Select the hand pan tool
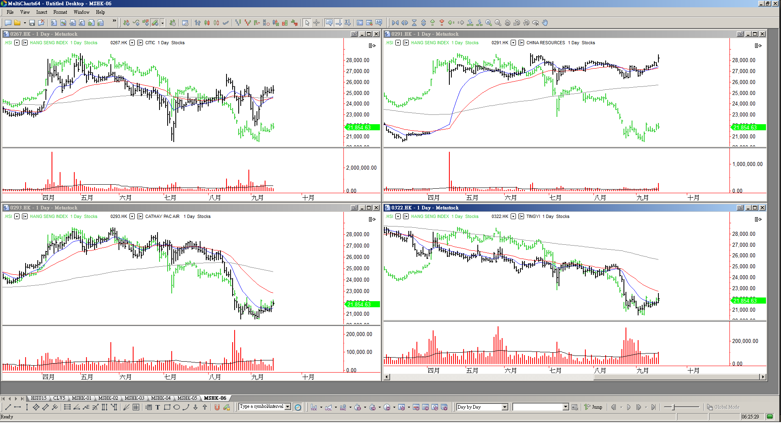Image resolution: width=781 pixels, height=429 pixels. [545, 23]
